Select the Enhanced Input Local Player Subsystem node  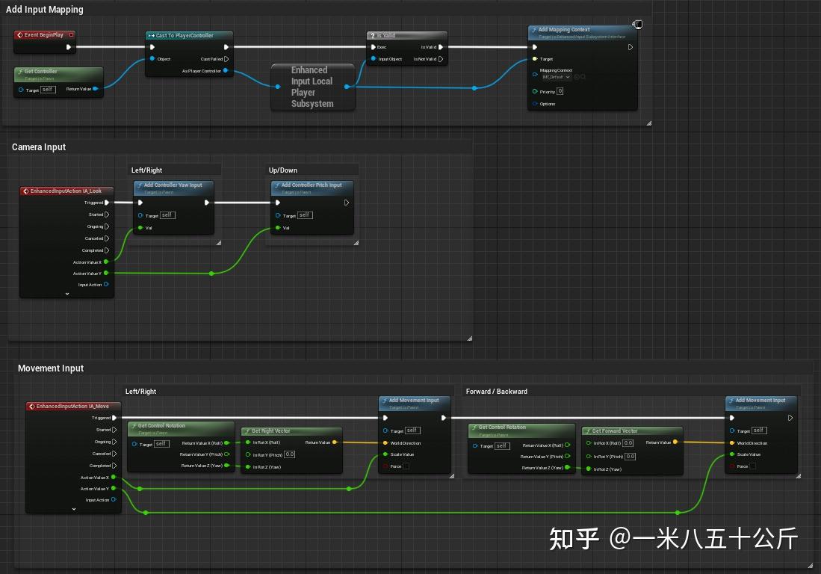point(312,86)
